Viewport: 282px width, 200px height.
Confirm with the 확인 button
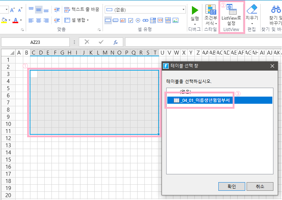232,186
